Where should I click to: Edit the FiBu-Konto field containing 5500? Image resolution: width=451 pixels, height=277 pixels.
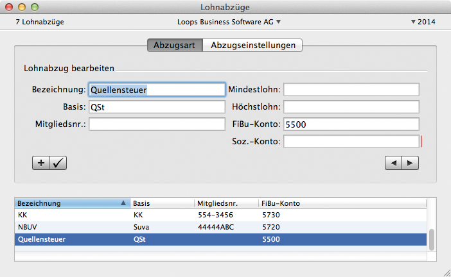point(351,124)
